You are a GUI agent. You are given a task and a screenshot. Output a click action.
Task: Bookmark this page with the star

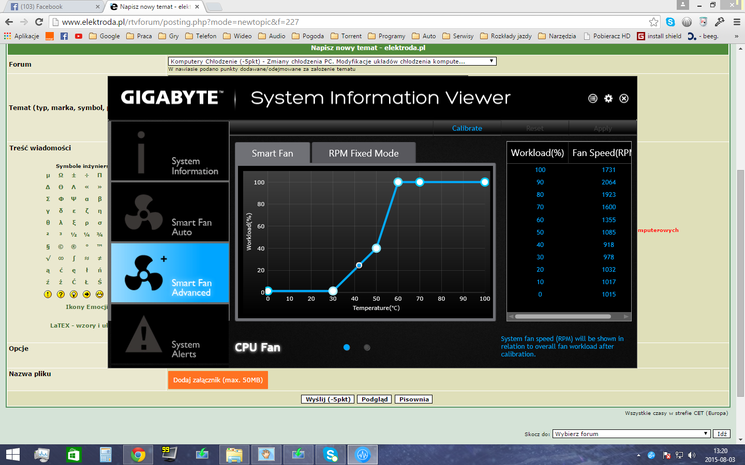point(654,22)
